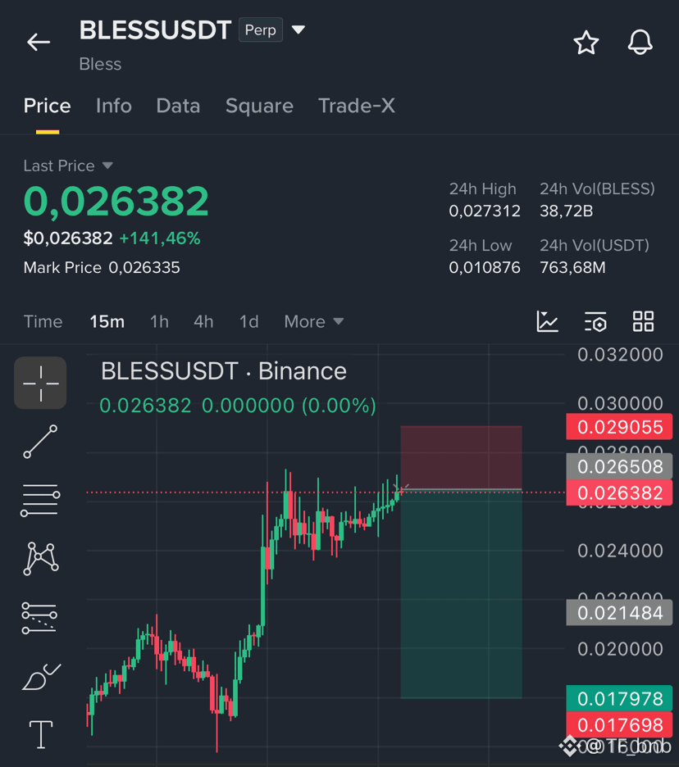Click the 0.021484 gray price label
679x767 pixels.
click(x=619, y=613)
